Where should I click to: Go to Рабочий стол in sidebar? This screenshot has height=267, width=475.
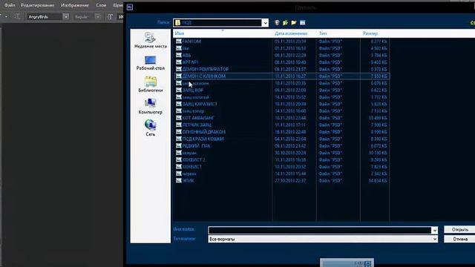point(150,62)
